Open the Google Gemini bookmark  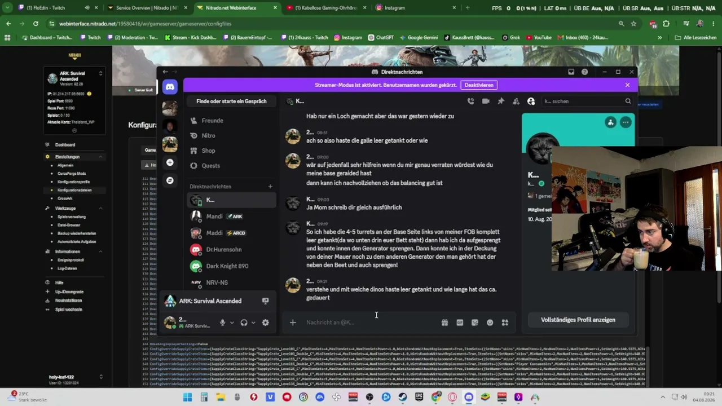click(x=419, y=38)
